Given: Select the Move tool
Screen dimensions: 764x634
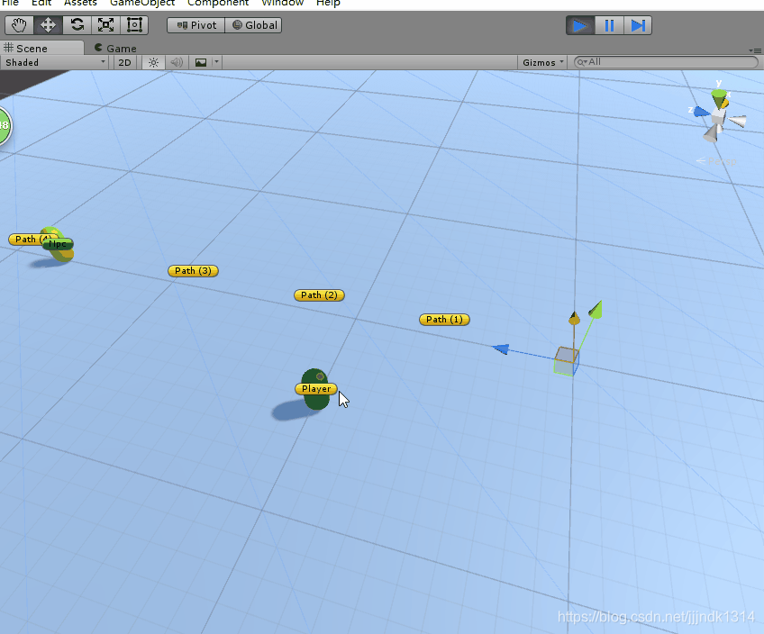Looking at the screenshot, I should pyautogui.click(x=48, y=25).
